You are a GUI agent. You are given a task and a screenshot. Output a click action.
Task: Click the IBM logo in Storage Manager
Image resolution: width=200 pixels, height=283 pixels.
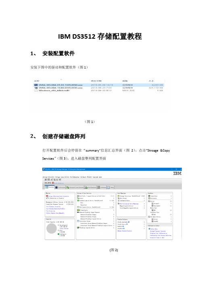click(177, 173)
